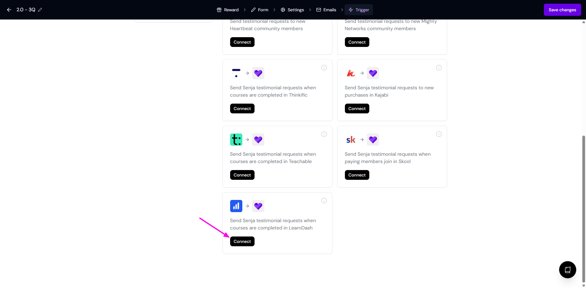
Task: Click the info icon on Thinkific card
Action: [x=324, y=68]
